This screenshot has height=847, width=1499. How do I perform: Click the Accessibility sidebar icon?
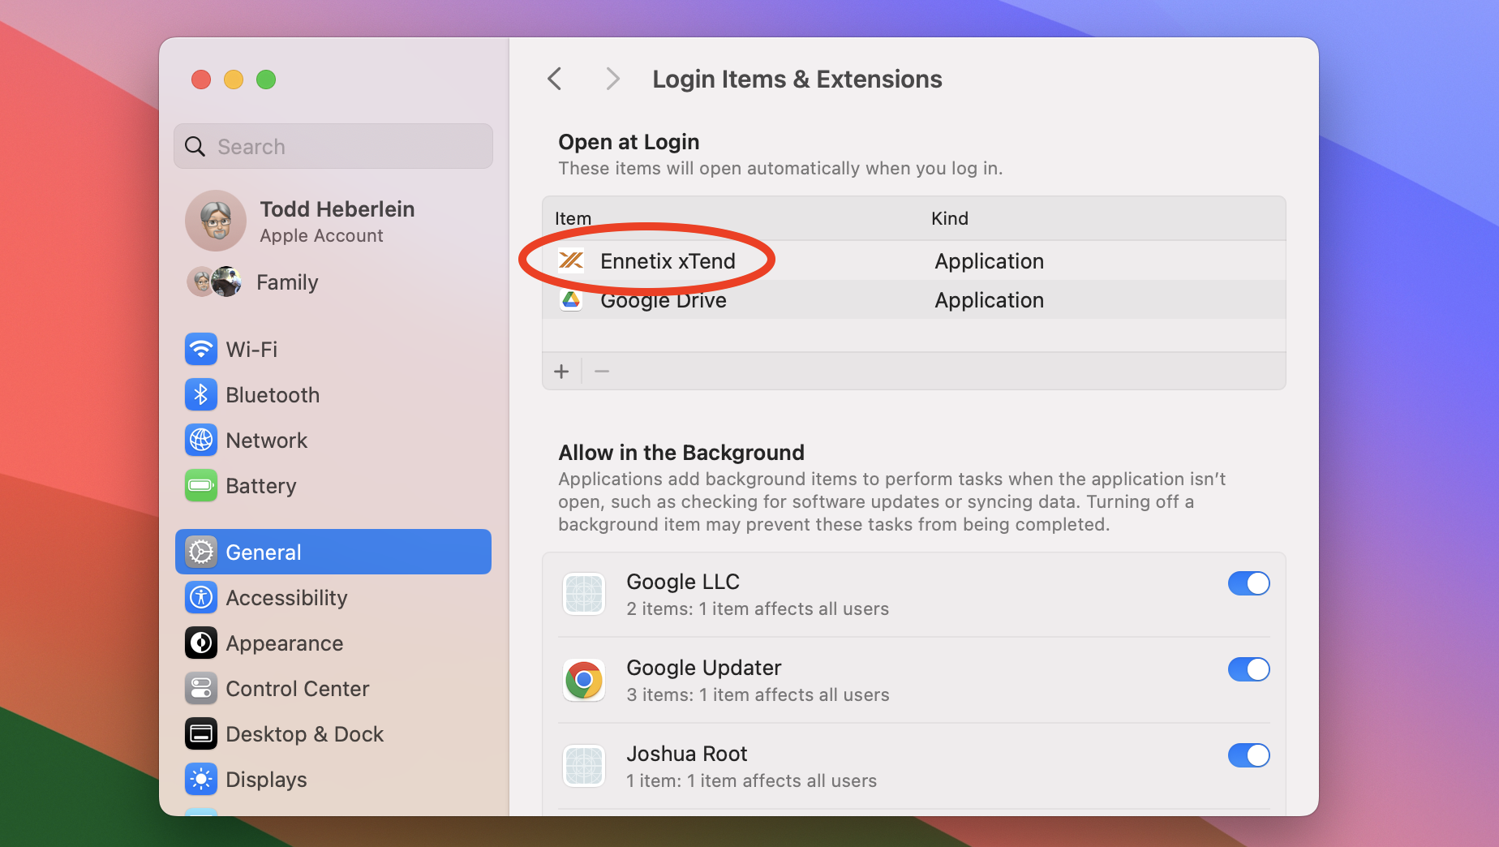coord(200,598)
